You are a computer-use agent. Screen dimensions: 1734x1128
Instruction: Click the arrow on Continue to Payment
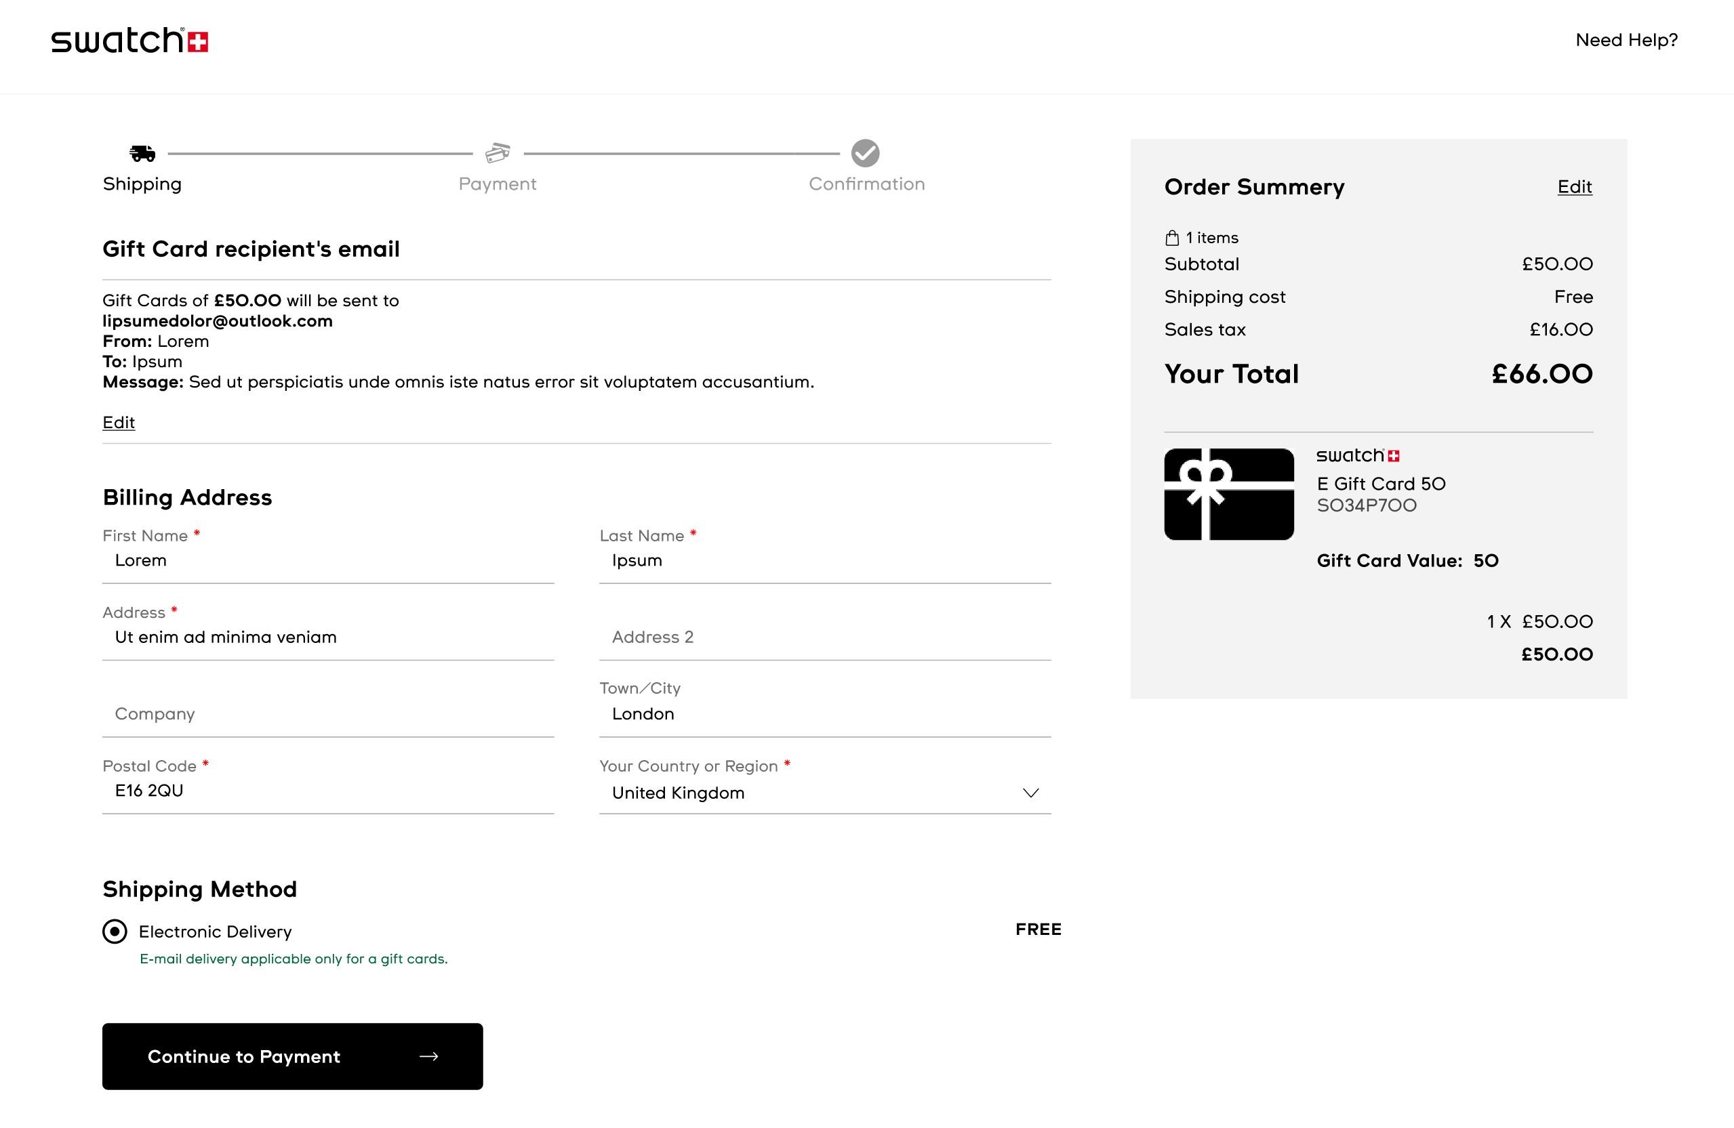pos(429,1056)
